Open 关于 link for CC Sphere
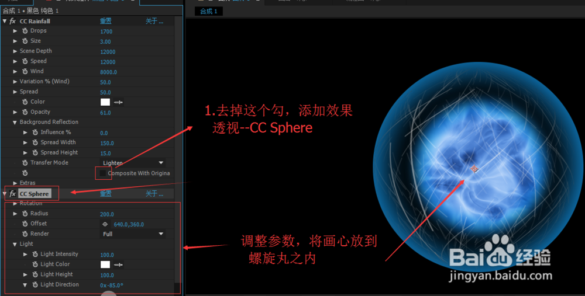This screenshot has width=585, height=296. pos(154,194)
